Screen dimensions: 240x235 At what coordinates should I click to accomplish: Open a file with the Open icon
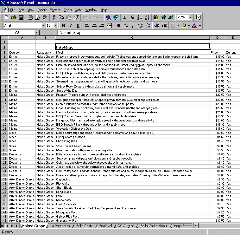coord(14,17)
